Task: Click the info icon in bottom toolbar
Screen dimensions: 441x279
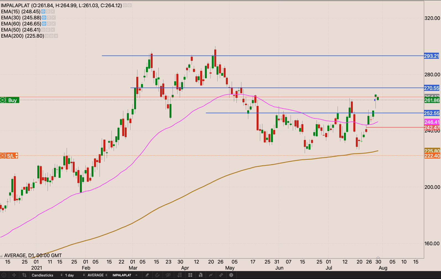Action: click(x=4, y=275)
